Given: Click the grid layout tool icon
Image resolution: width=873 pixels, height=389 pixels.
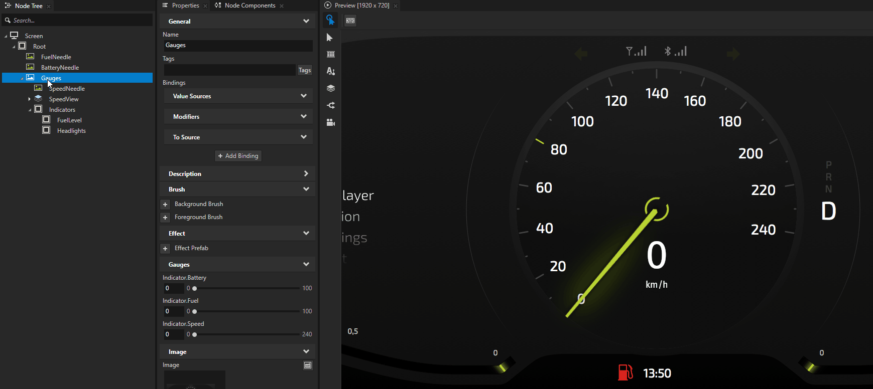Looking at the screenshot, I should point(330,54).
